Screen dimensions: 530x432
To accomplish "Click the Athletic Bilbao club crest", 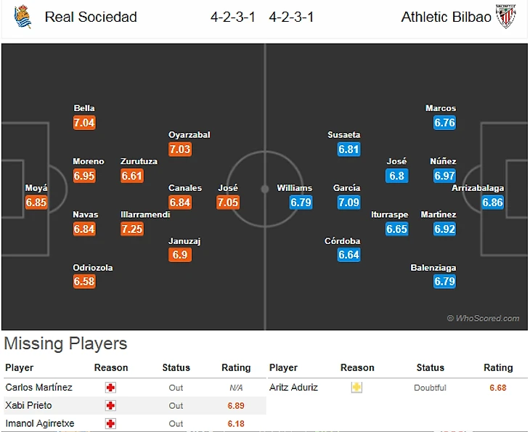I will 506,17.
